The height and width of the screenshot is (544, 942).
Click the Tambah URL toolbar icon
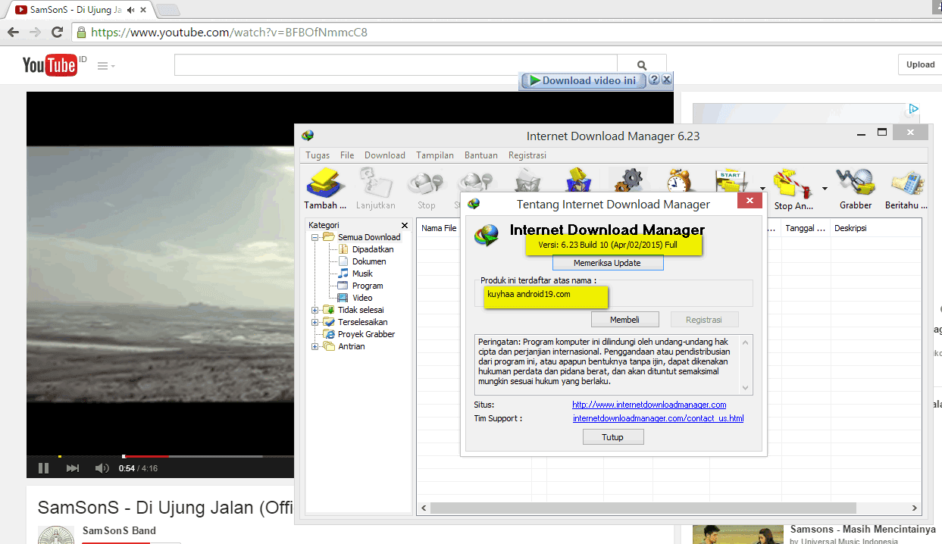pyautogui.click(x=326, y=189)
